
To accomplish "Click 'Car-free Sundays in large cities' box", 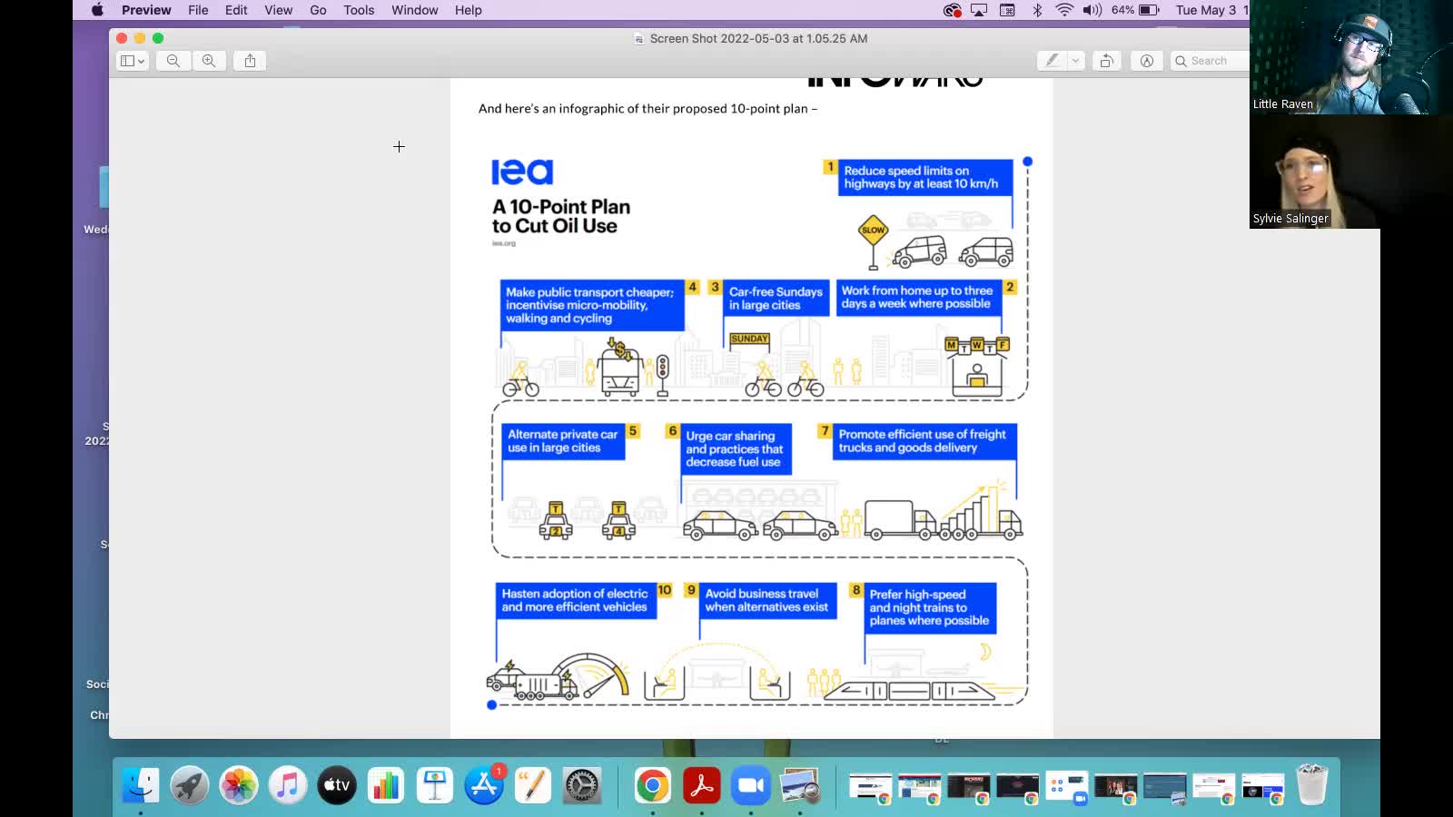I will 776,299.
